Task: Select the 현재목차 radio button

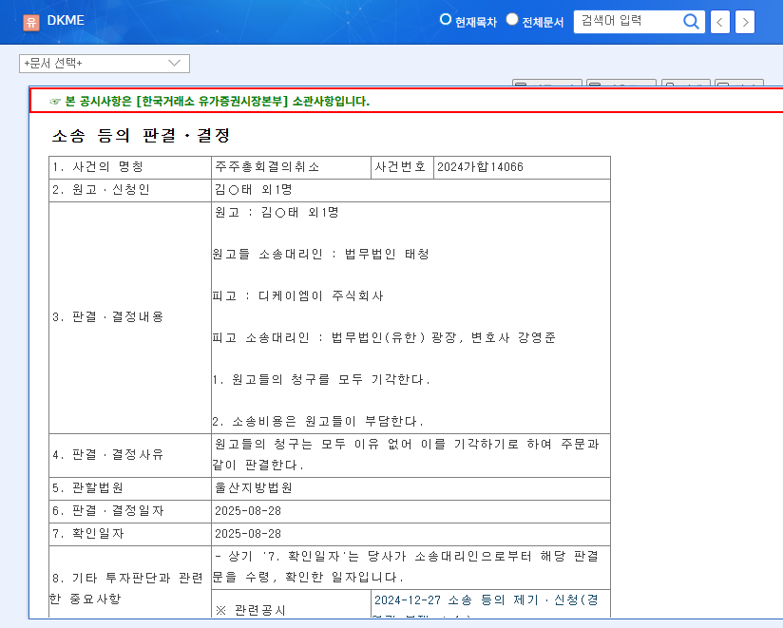Action: pyautogui.click(x=445, y=20)
